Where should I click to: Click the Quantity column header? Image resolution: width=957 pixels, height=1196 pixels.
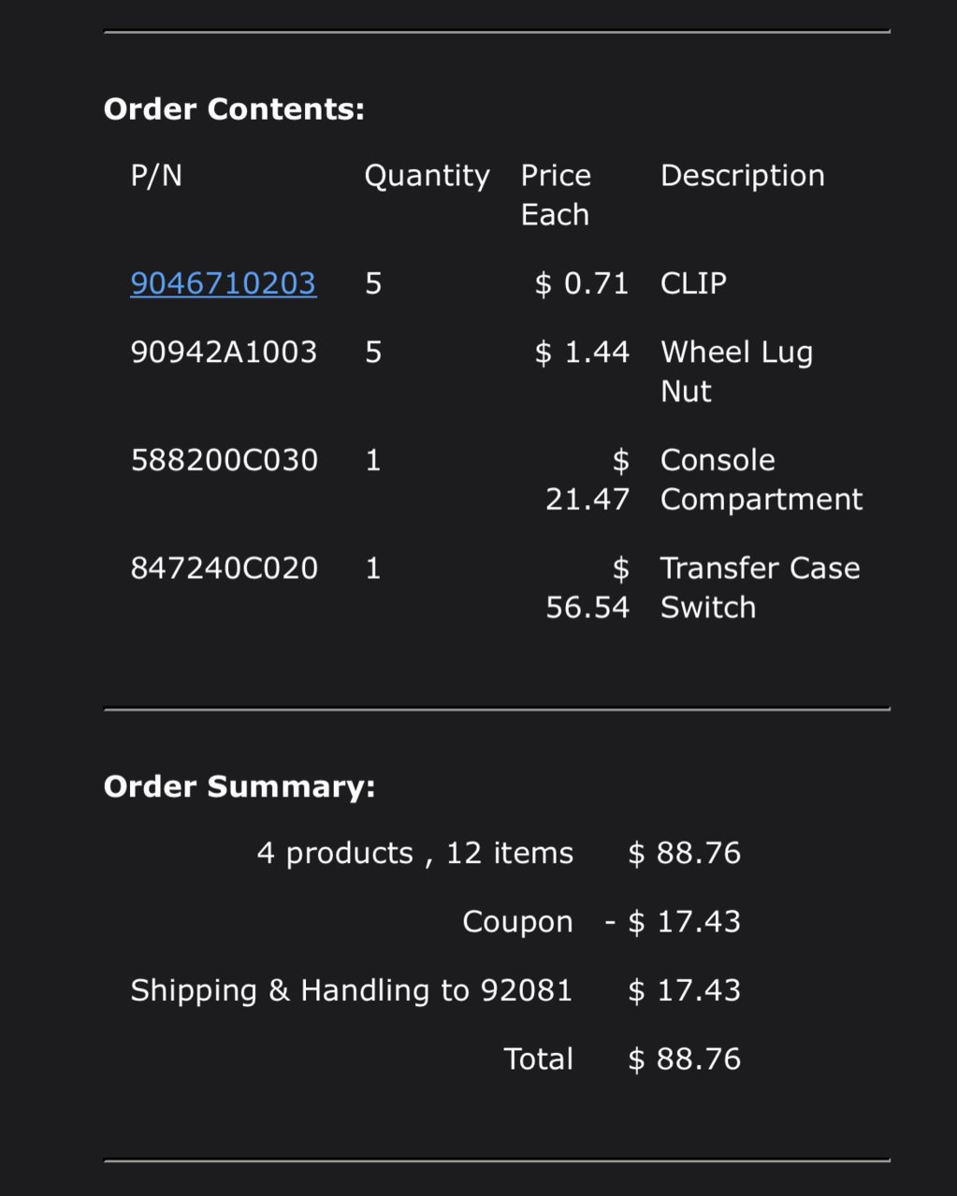pyautogui.click(x=427, y=176)
